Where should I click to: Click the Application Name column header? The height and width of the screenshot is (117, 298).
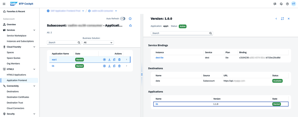point(60,54)
